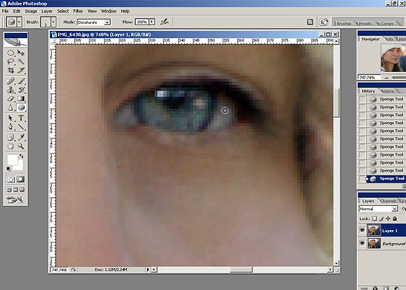Open the File menu
The width and height of the screenshot is (406, 290).
[x=5, y=11]
